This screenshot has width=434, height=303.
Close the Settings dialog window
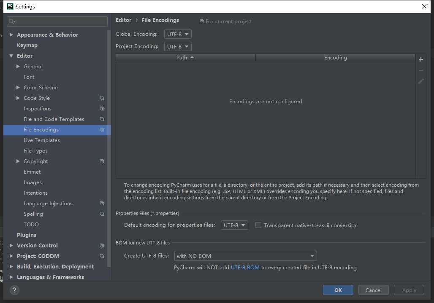(x=424, y=6)
